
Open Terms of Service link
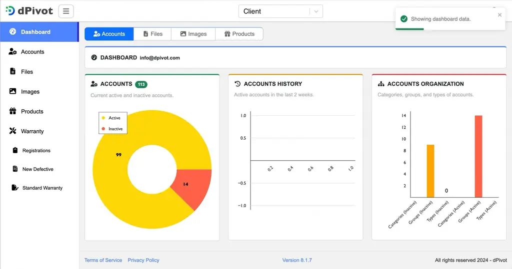pos(103,260)
